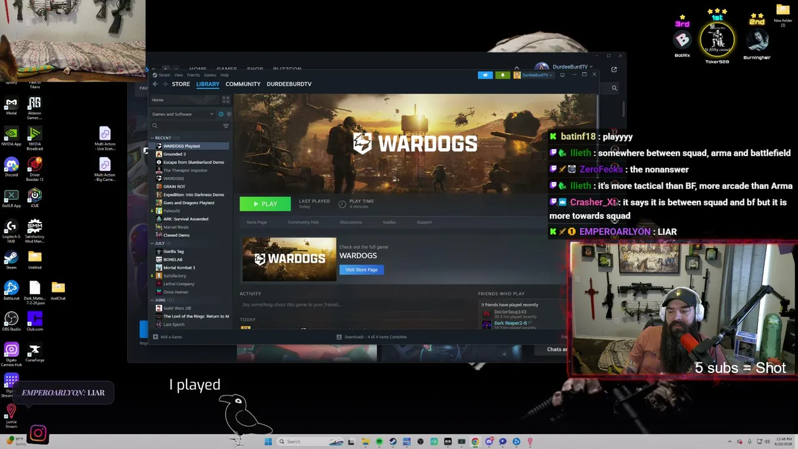Open the Discussions link
Screen dimensions: 798x449
tap(350, 222)
